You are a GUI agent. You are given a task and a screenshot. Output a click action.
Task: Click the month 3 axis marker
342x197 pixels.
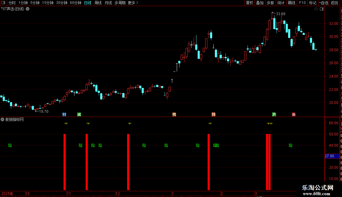point(256,193)
